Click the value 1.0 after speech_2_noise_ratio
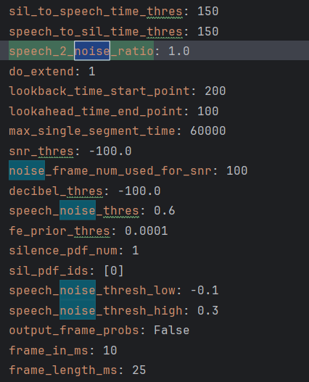The height and width of the screenshot is (382, 309). click(x=179, y=51)
